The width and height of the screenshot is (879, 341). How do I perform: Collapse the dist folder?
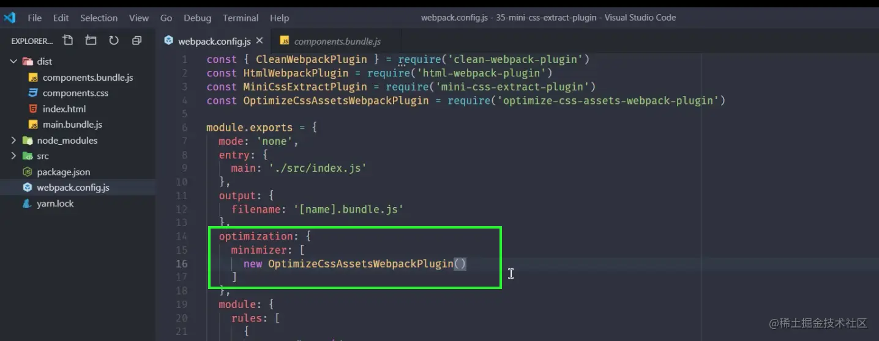coord(13,61)
